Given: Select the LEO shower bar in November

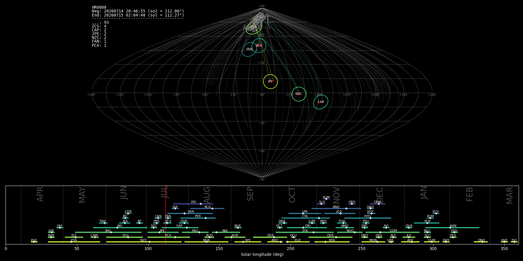Looking at the screenshot, I should point(340,213).
